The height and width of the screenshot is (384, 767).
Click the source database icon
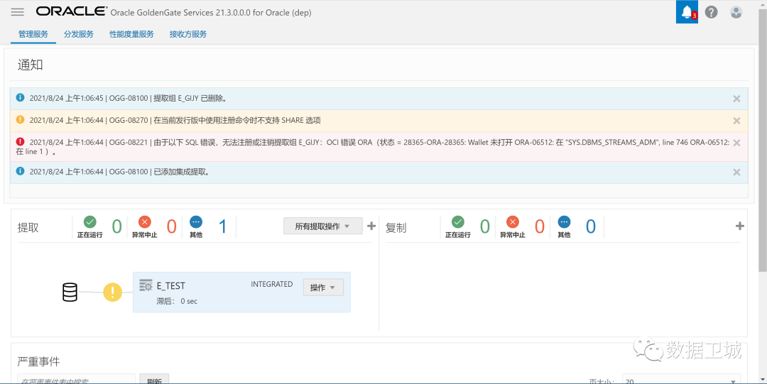[x=70, y=292]
